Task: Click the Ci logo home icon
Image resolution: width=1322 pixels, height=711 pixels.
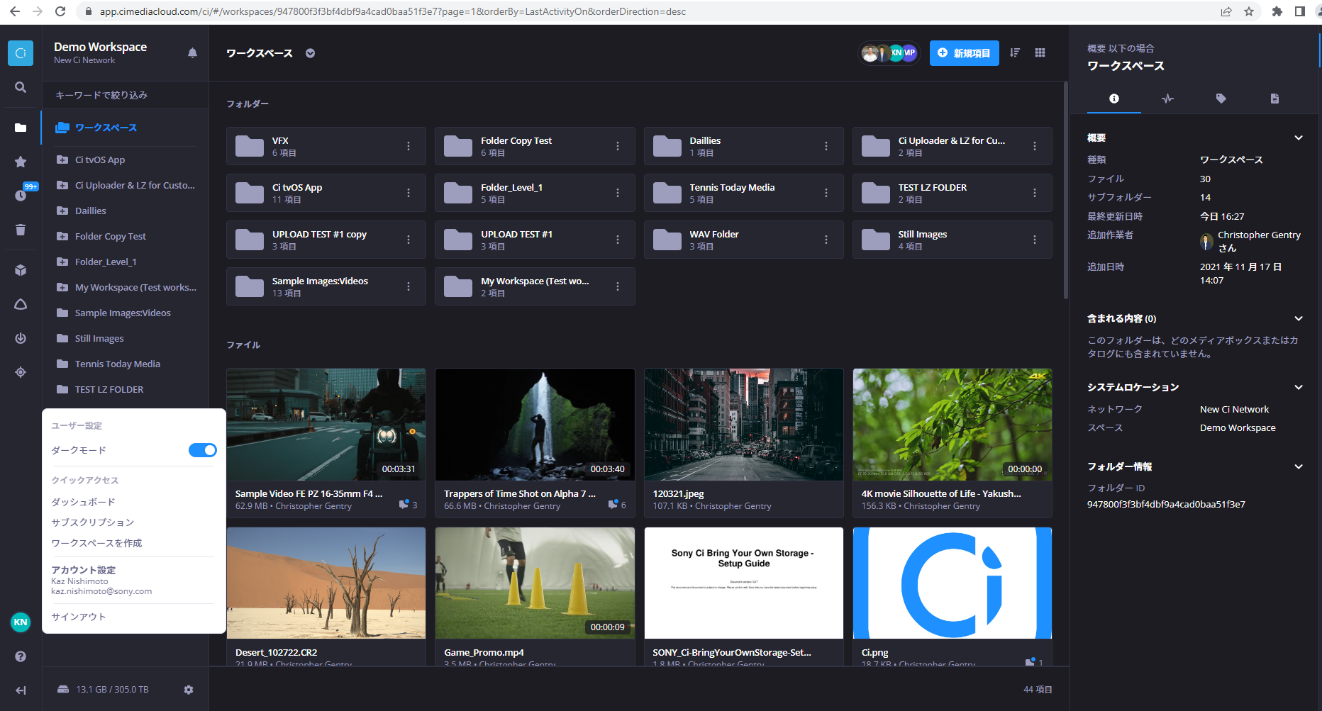Action: click(x=21, y=53)
